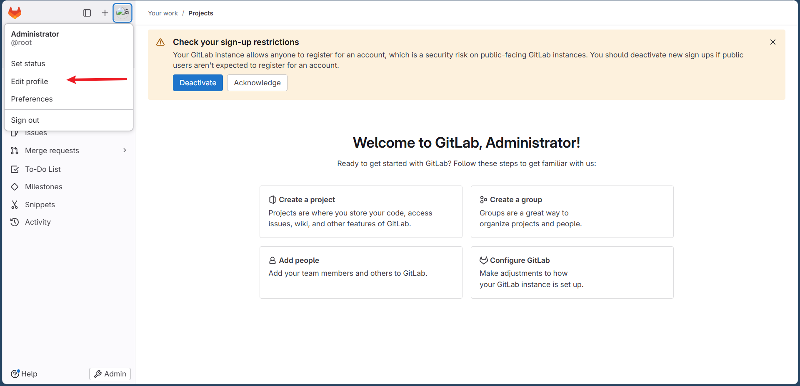Image resolution: width=800 pixels, height=386 pixels.
Task: Click the Configure GitLab icon
Action: pyautogui.click(x=483, y=260)
